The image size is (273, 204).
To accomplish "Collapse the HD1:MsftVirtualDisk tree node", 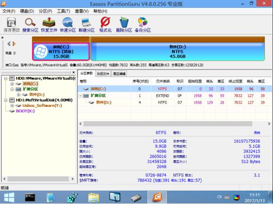I will (x=6, y=100).
